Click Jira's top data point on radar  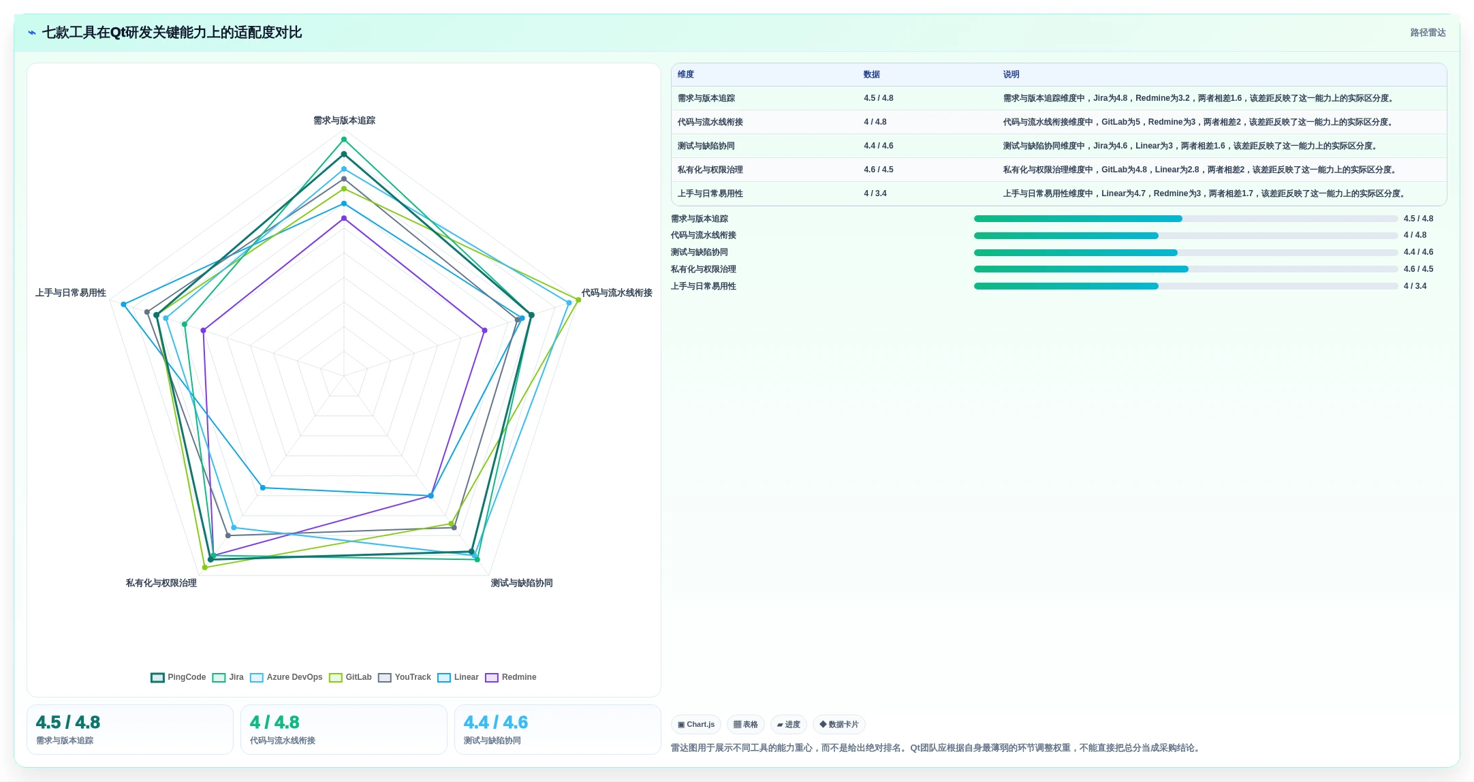[344, 140]
